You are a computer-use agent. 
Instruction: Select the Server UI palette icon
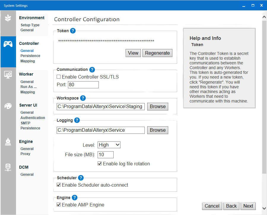point(8,106)
